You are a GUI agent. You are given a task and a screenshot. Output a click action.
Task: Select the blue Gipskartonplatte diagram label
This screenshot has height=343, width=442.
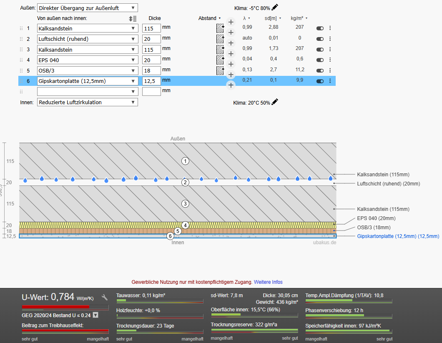398,236
